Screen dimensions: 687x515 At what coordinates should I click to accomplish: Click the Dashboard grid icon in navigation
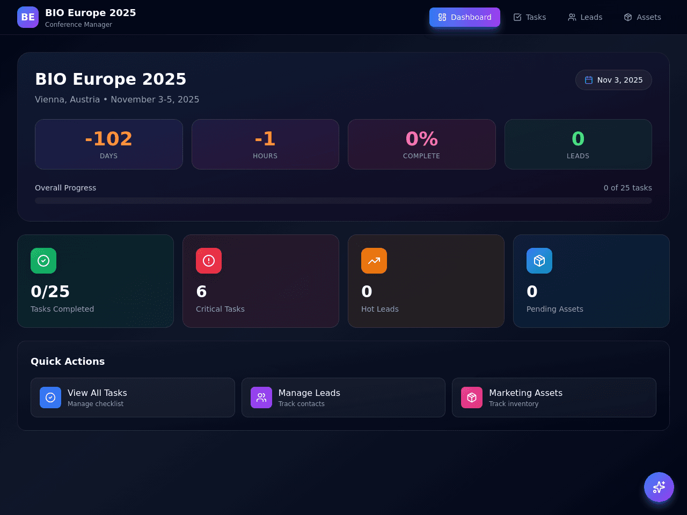pyautogui.click(x=442, y=17)
